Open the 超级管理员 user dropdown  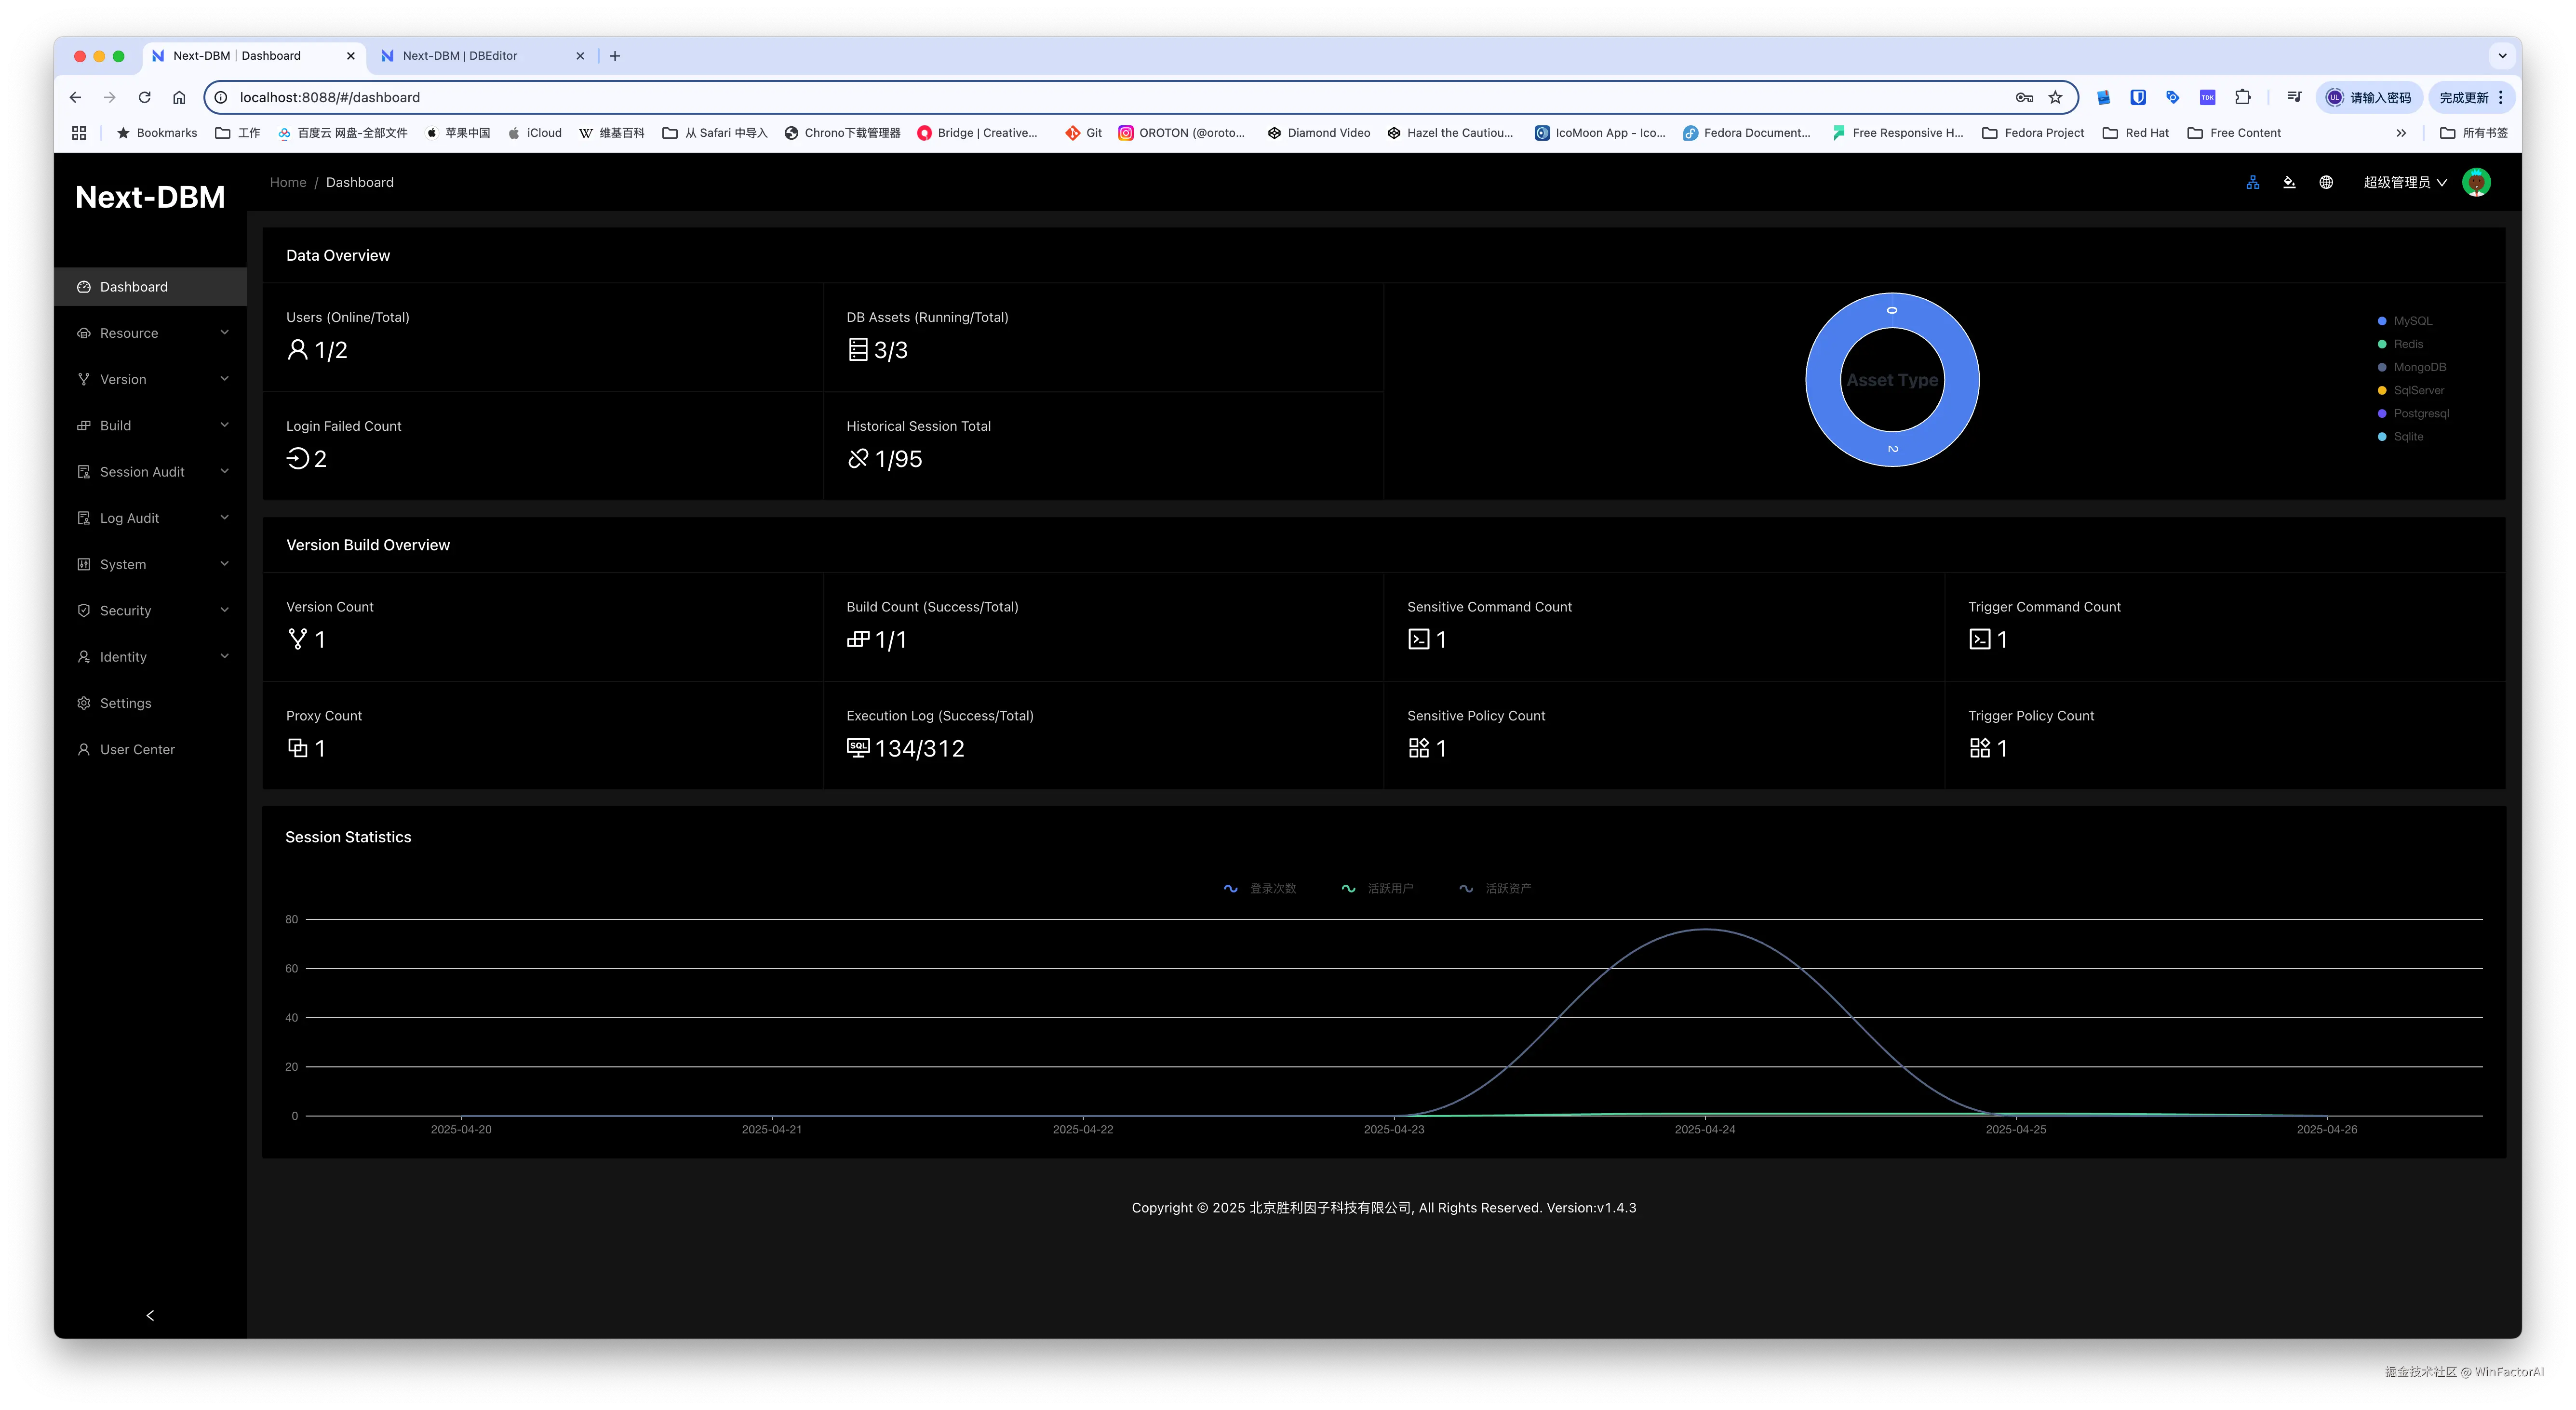tap(2404, 182)
